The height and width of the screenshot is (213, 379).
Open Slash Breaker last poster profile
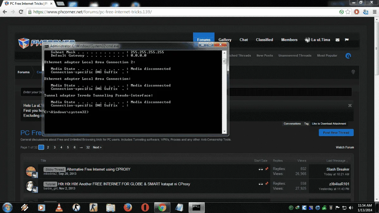[338, 169]
